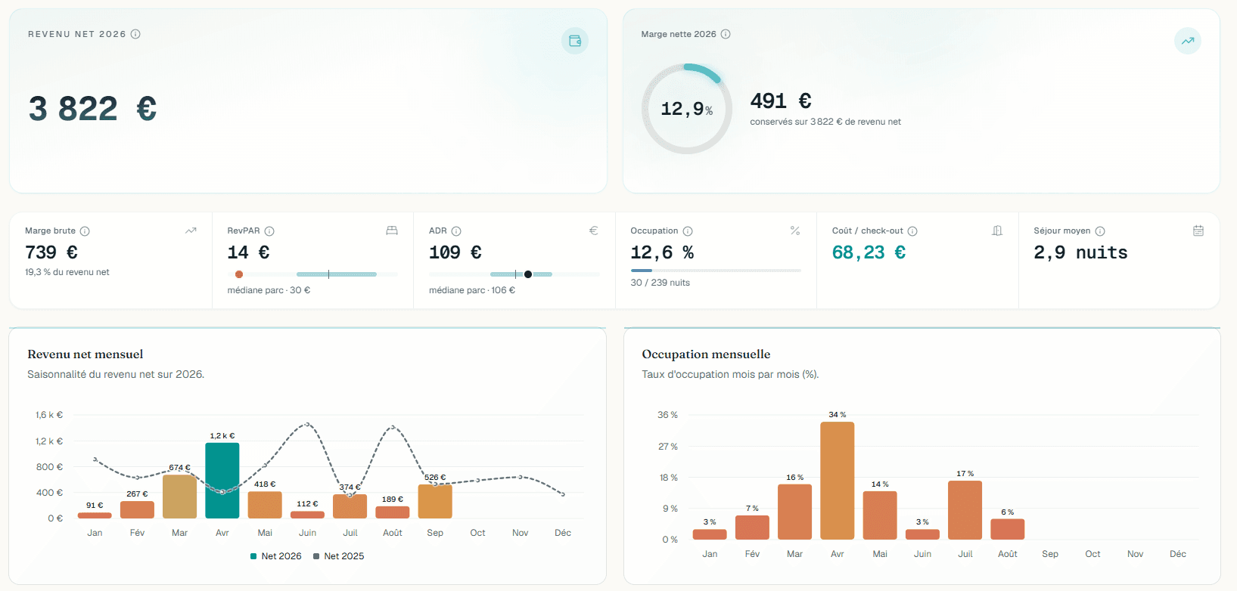Click the wallet icon in the Revenu Net card

(575, 41)
